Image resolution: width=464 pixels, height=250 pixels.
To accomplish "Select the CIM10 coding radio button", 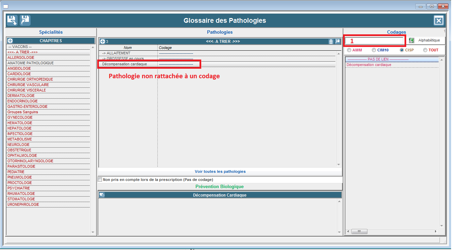I will (x=374, y=50).
